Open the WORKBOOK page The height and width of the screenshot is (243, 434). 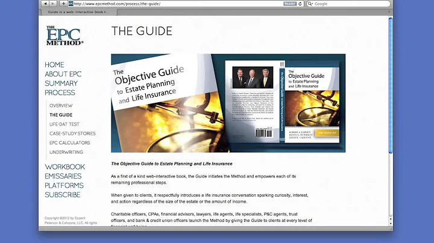tap(64, 167)
